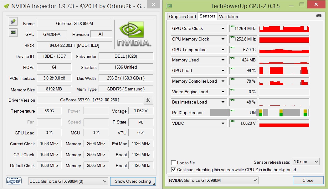Click the Memory Controller Load graph
This screenshot has height=189, width=328.
pyautogui.click(x=284, y=81)
